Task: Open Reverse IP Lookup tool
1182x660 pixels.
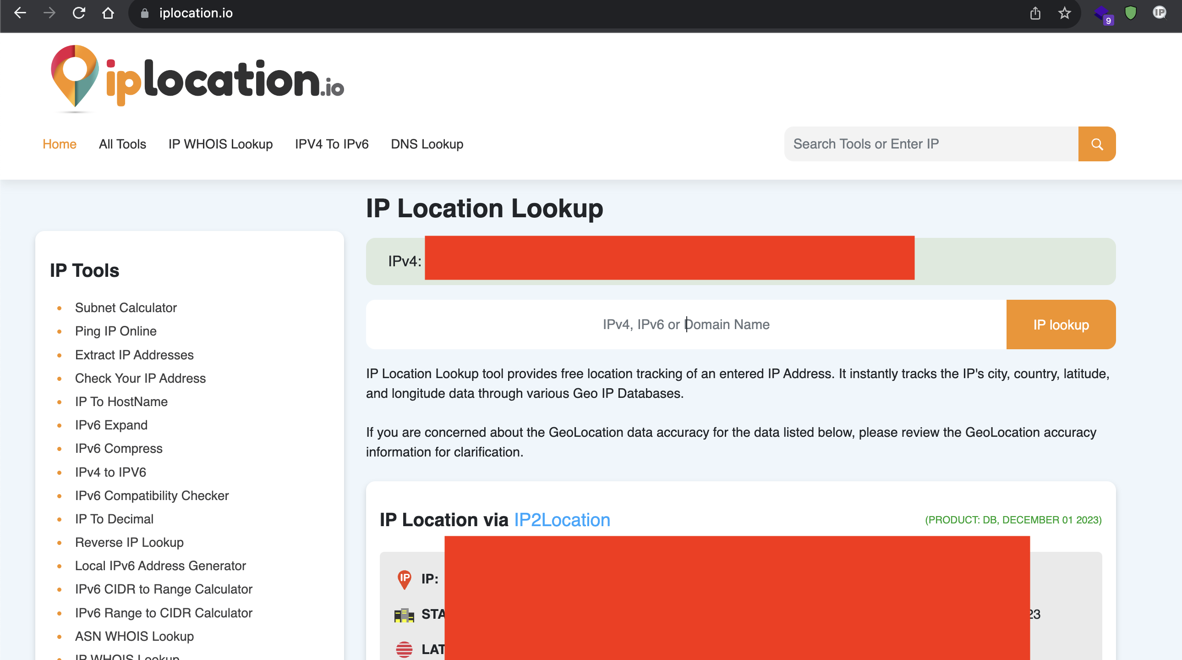Action: (x=129, y=543)
